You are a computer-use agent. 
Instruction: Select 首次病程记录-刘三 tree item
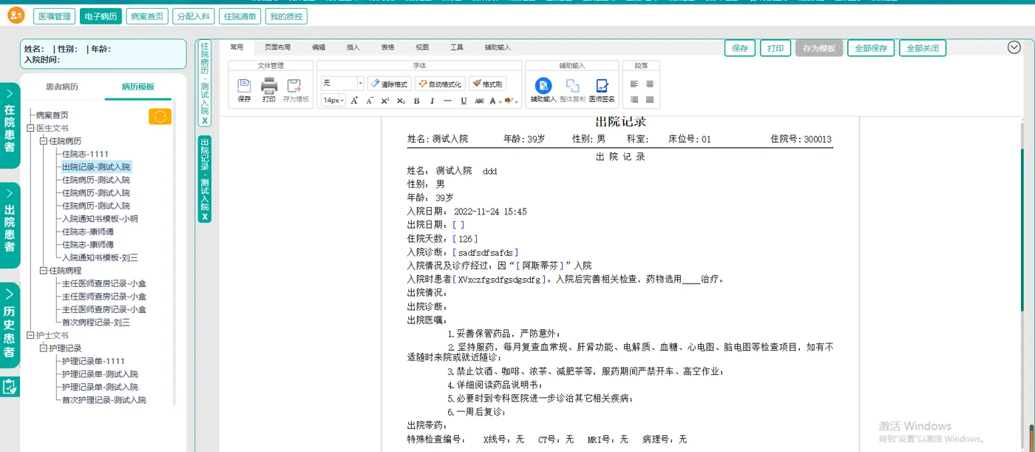(x=96, y=323)
